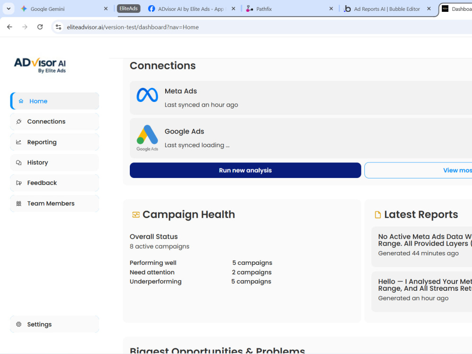Click the Pathfix tab favicon

pos(250,8)
